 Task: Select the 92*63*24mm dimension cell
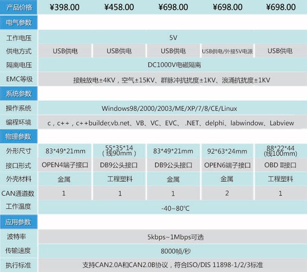227,151
